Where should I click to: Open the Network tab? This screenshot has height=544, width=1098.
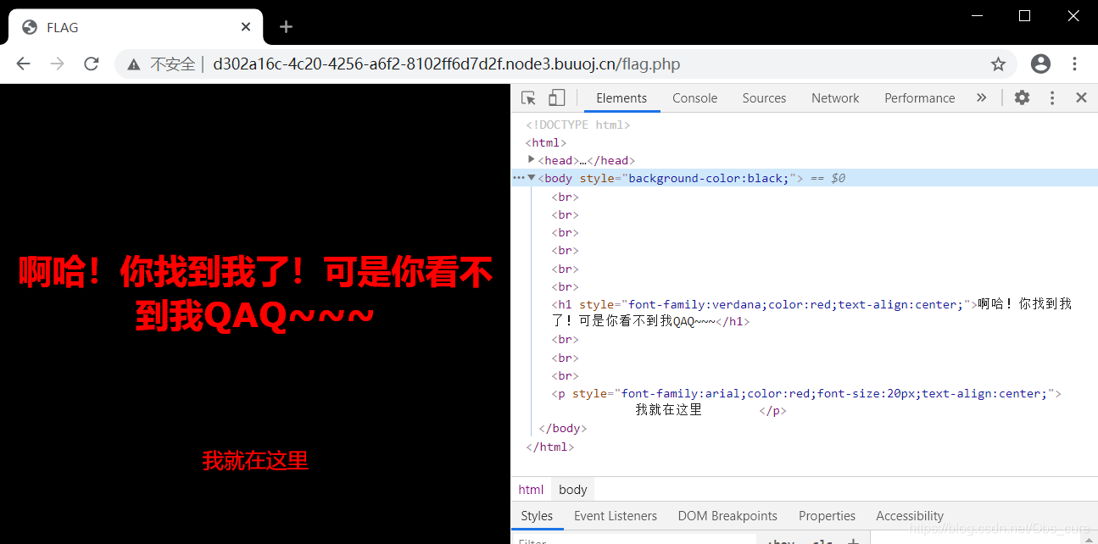[834, 98]
